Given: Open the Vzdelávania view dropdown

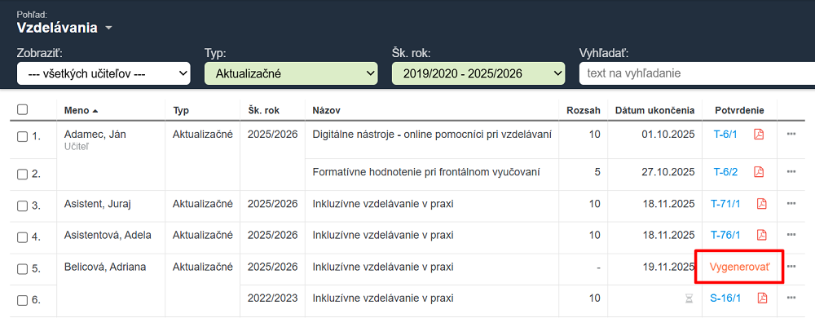Looking at the screenshot, I should pos(64,28).
